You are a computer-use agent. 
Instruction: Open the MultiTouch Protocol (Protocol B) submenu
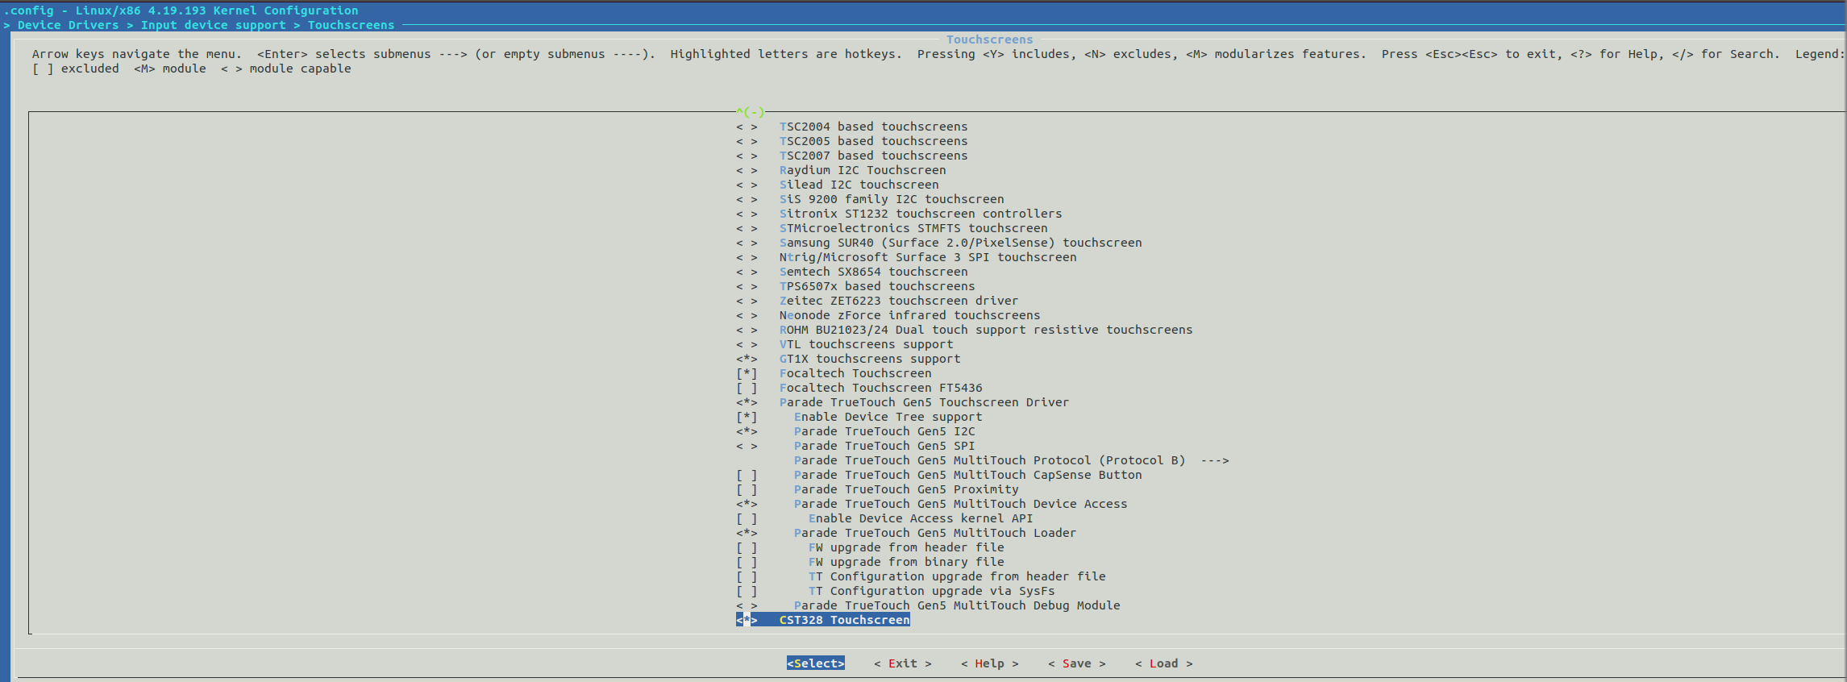(1012, 460)
